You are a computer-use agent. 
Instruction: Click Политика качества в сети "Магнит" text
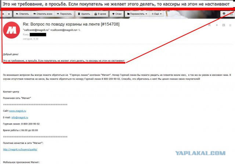click(23, 143)
